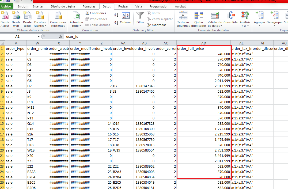Click Consolidar tool
Viewport: 288px width, 189px height.
[231, 18]
